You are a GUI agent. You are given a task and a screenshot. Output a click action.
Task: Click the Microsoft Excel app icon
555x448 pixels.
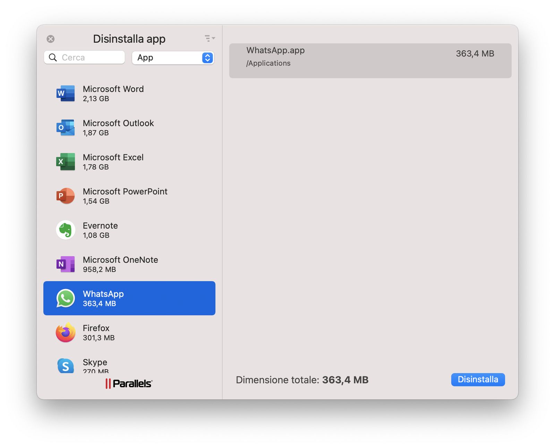(x=66, y=162)
